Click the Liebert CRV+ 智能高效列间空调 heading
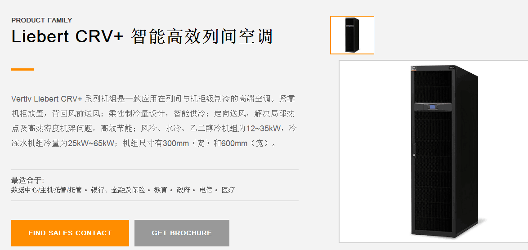The image size is (528, 250). coord(142,36)
